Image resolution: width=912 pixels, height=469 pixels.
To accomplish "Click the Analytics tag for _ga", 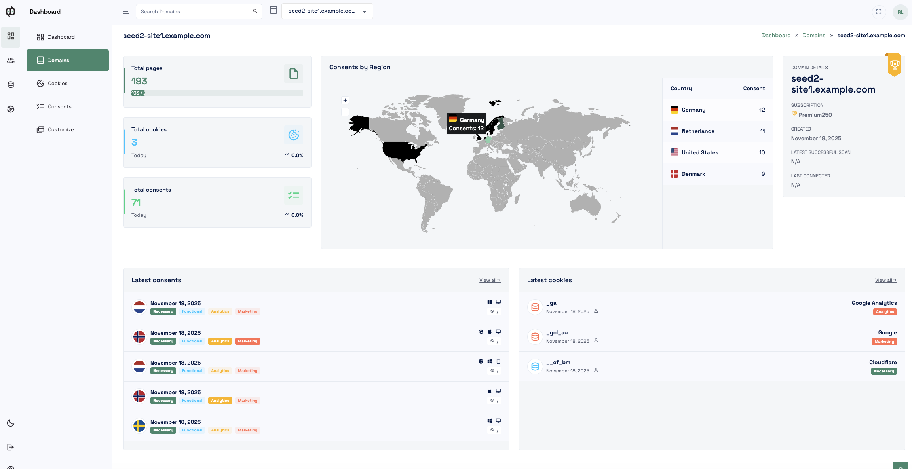I will [x=885, y=312].
